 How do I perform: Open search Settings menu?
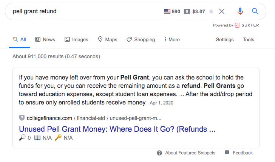(x=225, y=39)
